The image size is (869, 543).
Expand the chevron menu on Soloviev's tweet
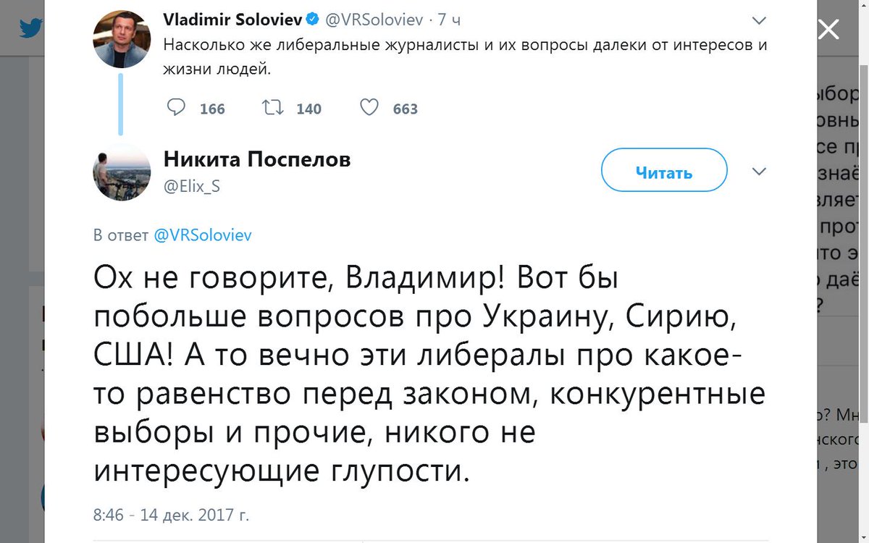click(759, 20)
